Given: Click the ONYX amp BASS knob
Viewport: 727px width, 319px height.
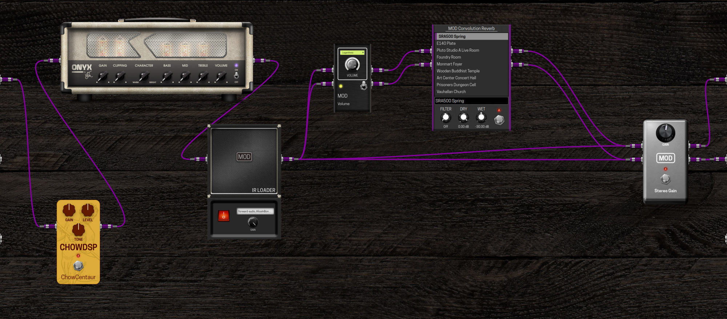Looking at the screenshot, I should click(x=167, y=76).
